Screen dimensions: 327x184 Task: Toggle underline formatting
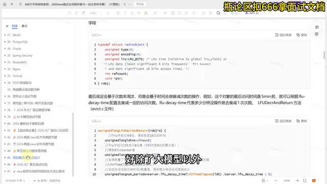(x=132, y=13)
